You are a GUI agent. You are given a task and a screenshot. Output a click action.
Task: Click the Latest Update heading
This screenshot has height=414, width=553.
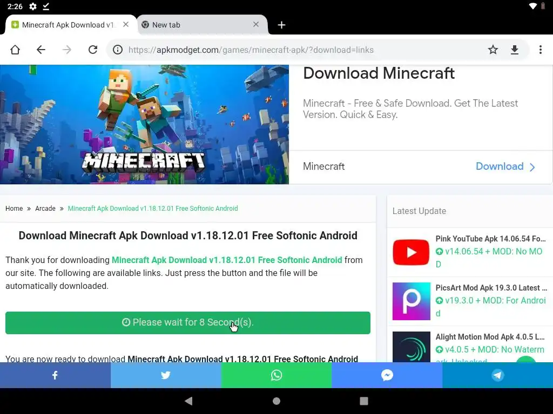coord(419,211)
